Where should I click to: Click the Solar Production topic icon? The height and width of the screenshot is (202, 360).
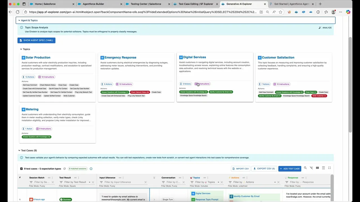(23, 58)
